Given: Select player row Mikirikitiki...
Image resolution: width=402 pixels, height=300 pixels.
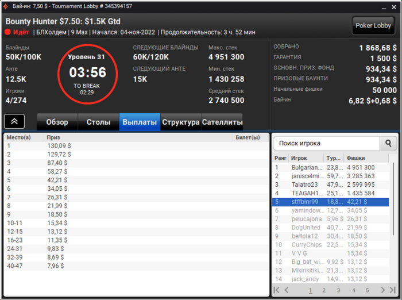Looking at the screenshot, I should pos(330,271).
